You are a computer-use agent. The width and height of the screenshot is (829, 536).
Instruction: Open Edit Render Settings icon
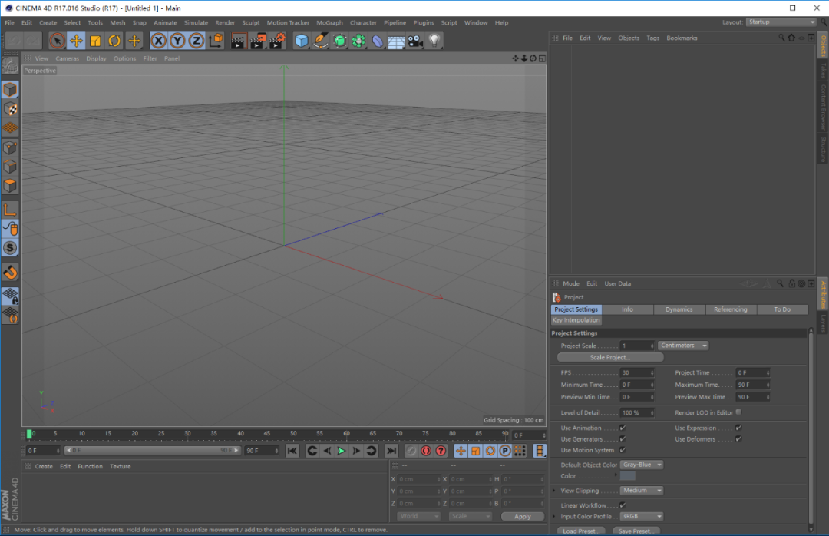click(277, 41)
